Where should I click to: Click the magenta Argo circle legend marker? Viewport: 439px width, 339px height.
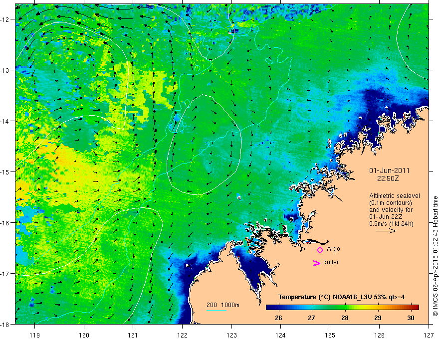click(x=320, y=250)
